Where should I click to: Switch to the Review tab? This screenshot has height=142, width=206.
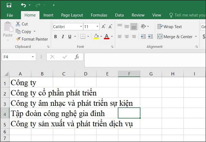[x=138, y=15]
